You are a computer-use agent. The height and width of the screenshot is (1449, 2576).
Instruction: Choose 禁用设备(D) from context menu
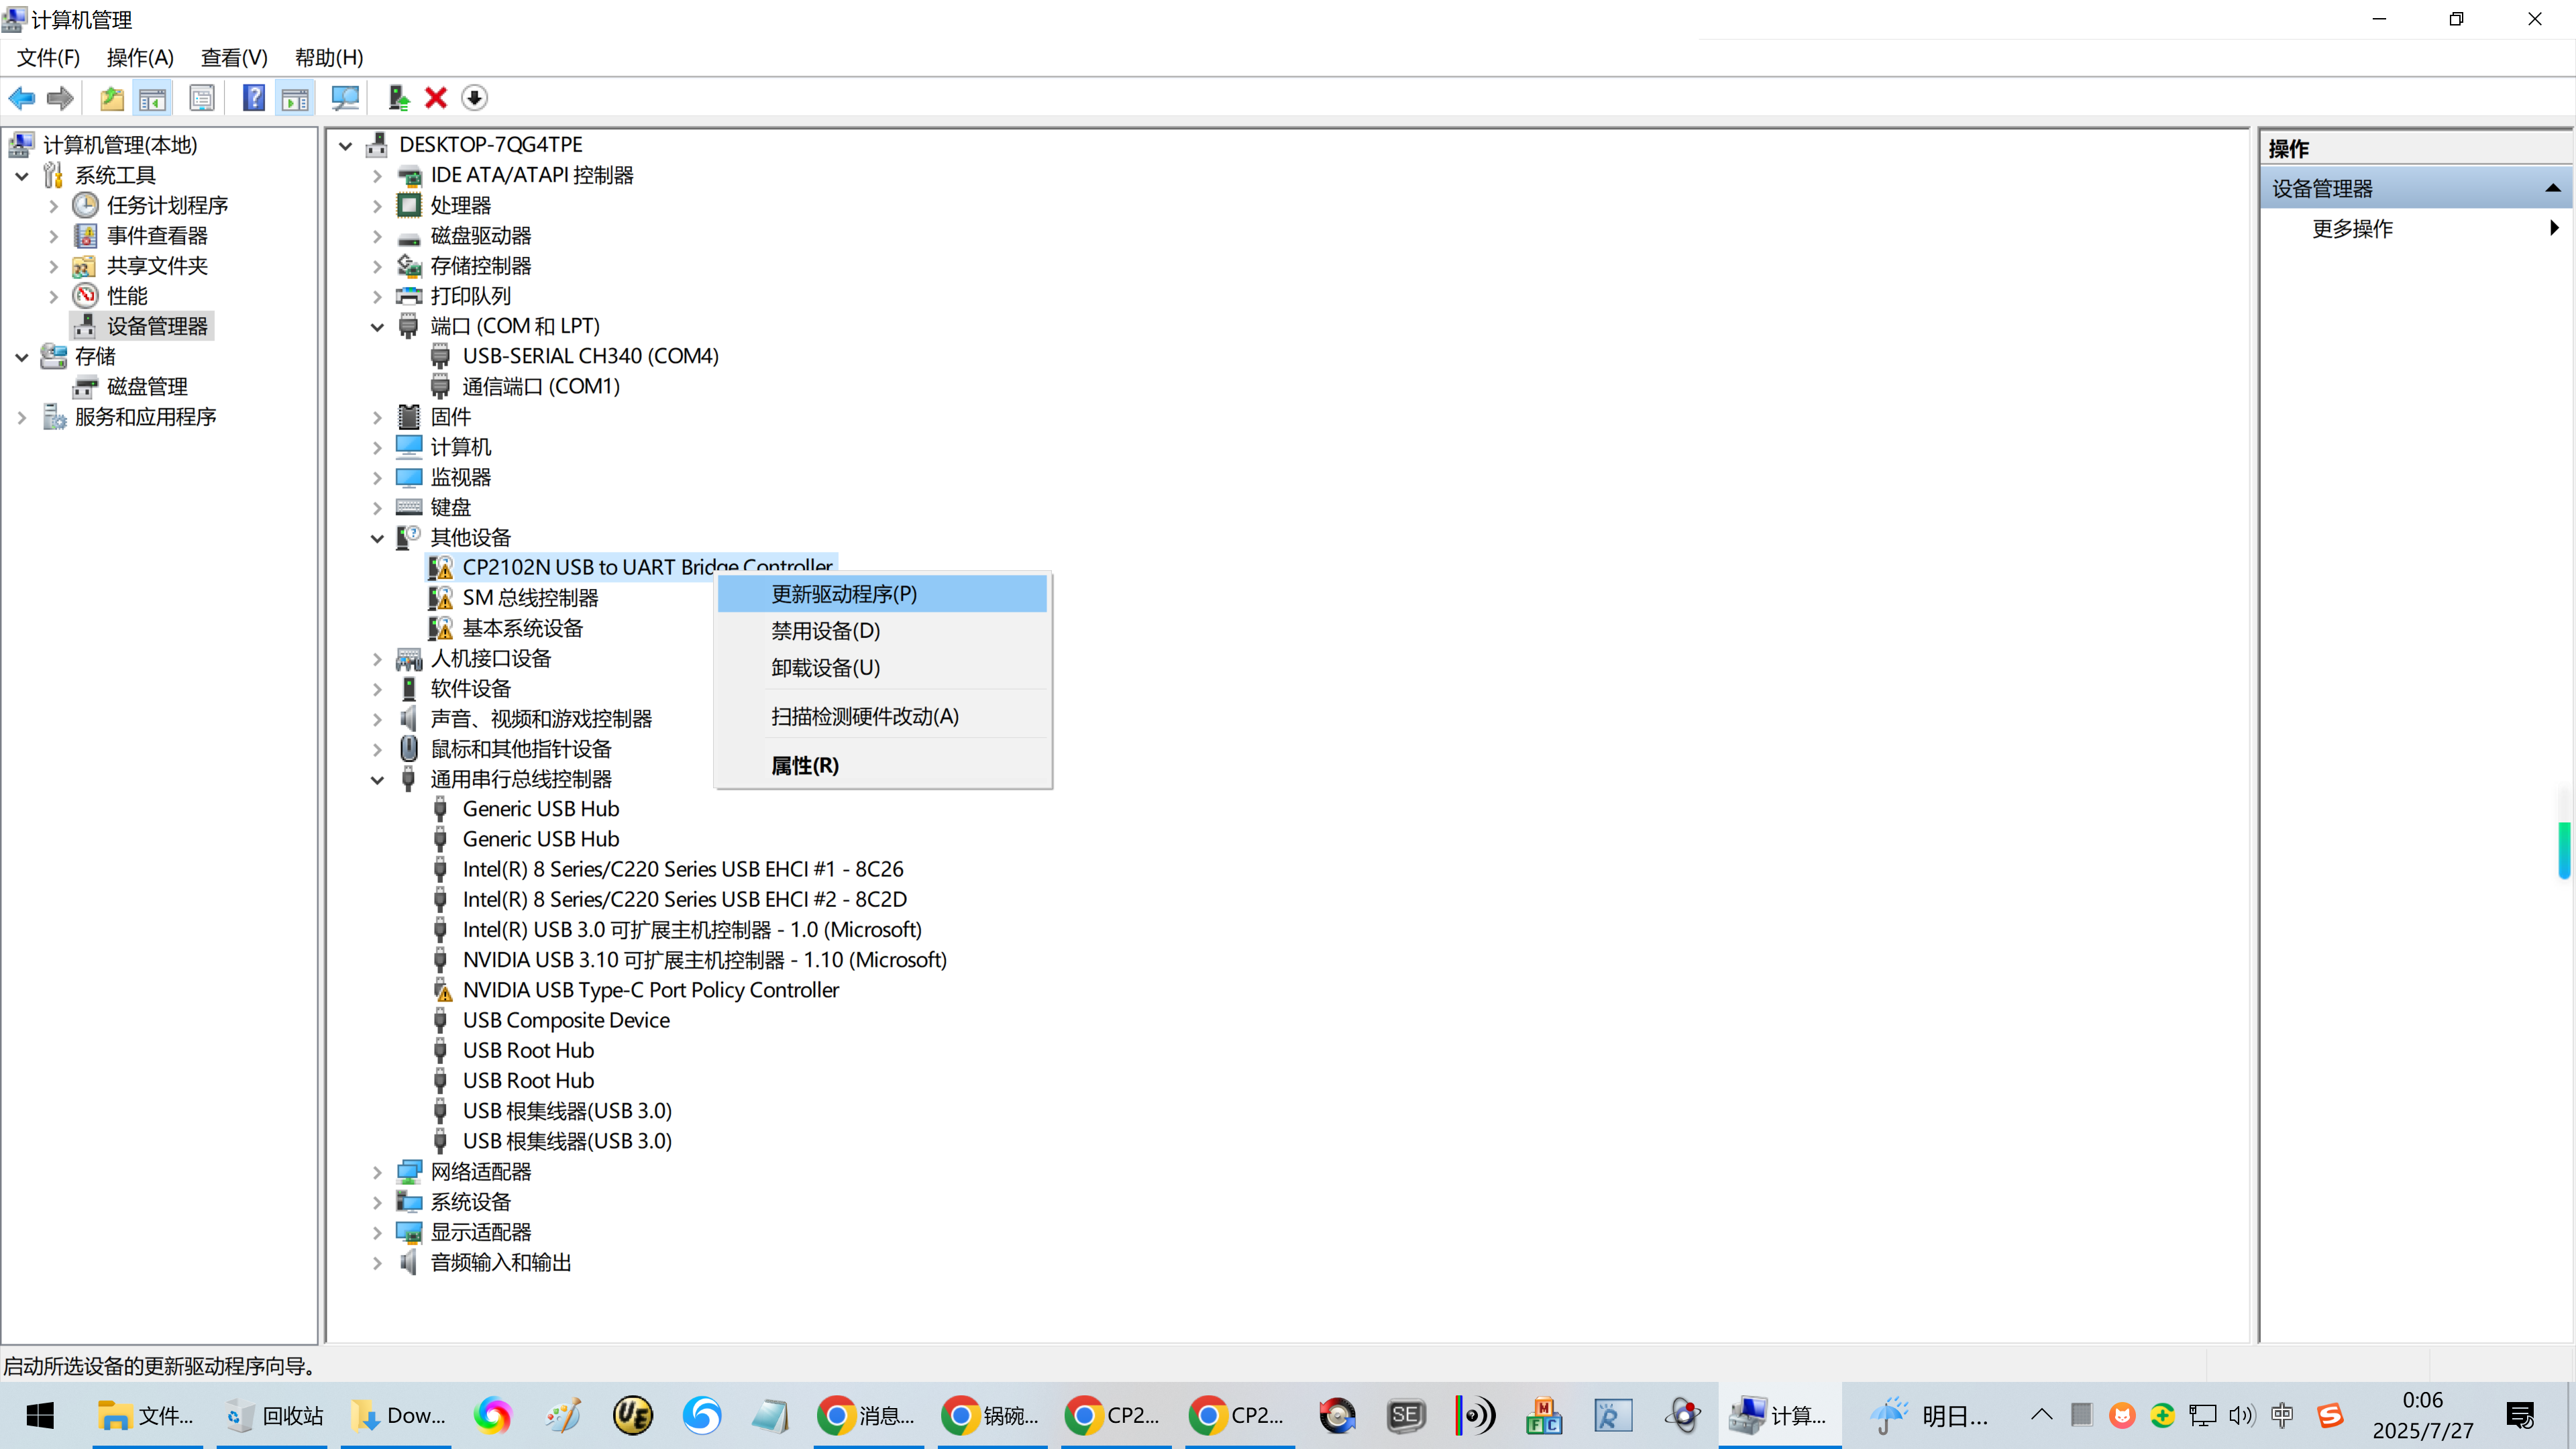point(882,631)
